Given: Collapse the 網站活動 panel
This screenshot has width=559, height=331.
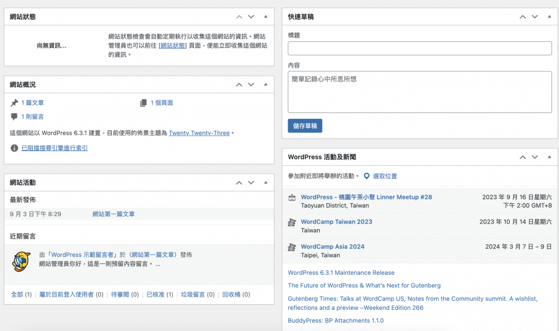Looking at the screenshot, I should coord(266,183).
